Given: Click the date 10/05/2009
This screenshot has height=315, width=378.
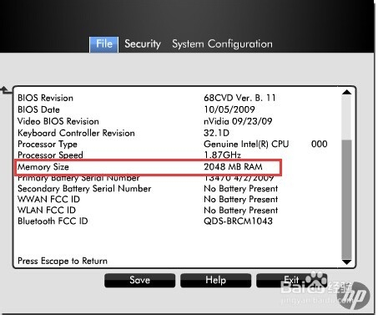Looking at the screenshot, I should click(x=229, y=109).
